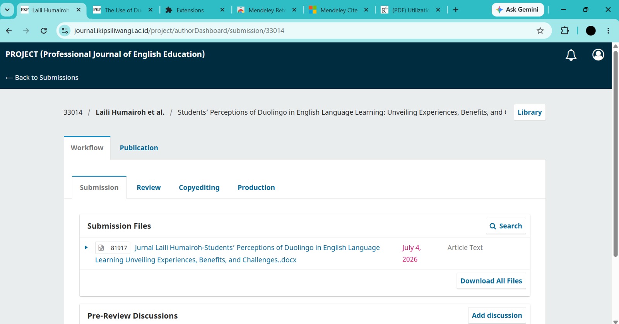Click Back to Submissions link
The image size is (619, 324).
(42, 78)
